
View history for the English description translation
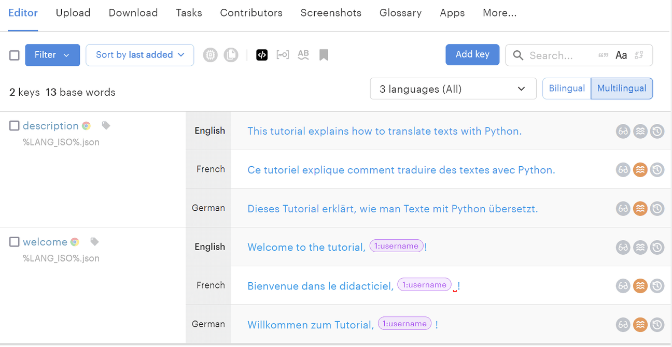[657, 131]
